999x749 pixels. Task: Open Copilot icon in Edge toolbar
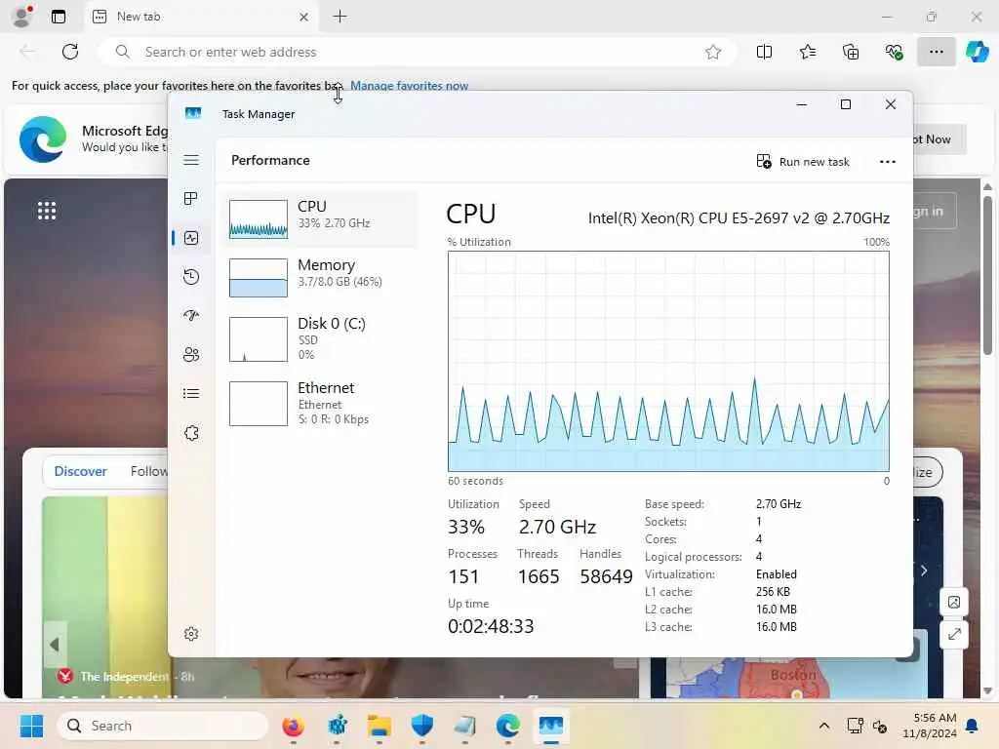coord(977,52)
